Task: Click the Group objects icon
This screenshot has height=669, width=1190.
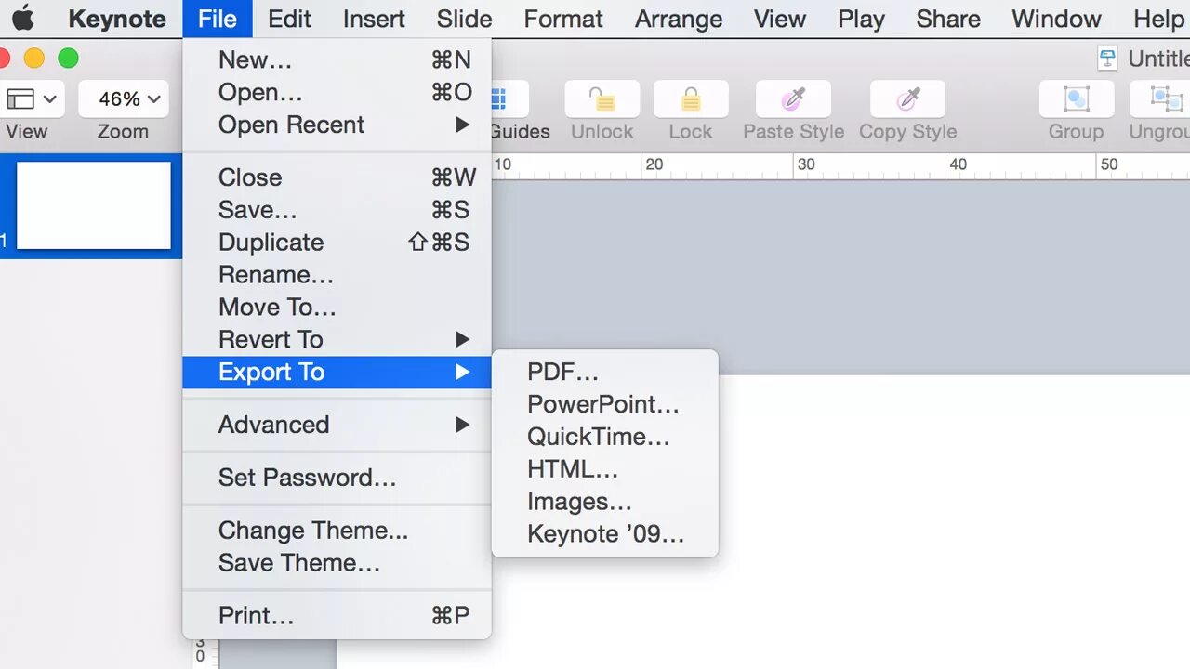Action: coord(1077,98)
